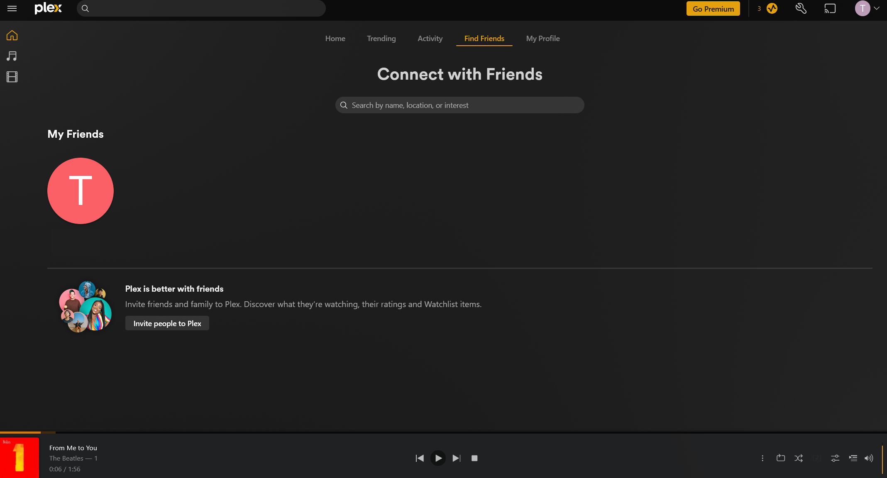Open the play queue icon in the player
Image resolution: width=887 pixels, height=478 pixels.
click(x=853, y=458)
